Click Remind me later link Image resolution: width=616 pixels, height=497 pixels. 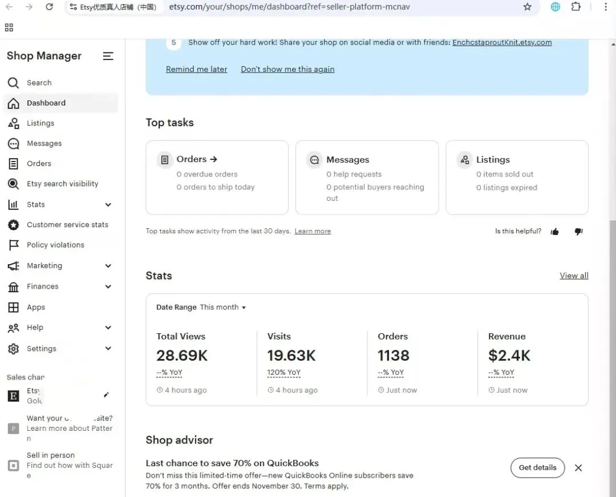coord(196,69)
